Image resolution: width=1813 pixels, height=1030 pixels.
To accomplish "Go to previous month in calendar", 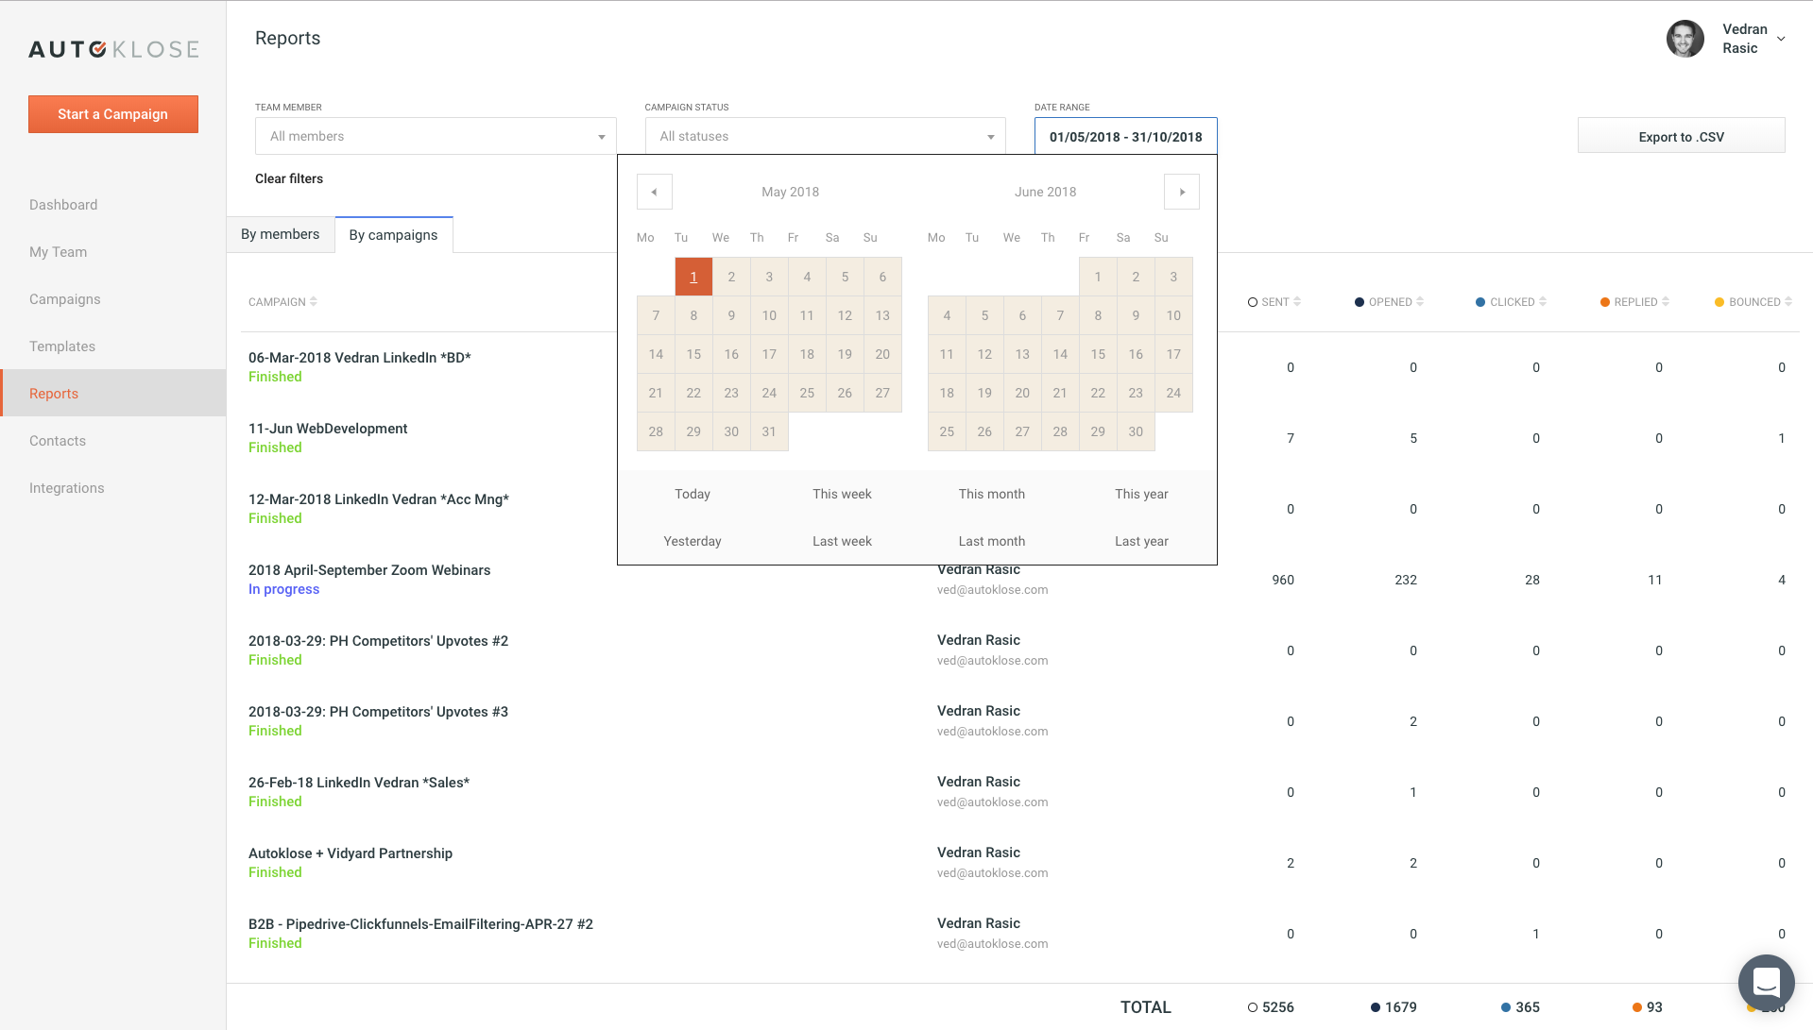I will click(x=654, y=192).
